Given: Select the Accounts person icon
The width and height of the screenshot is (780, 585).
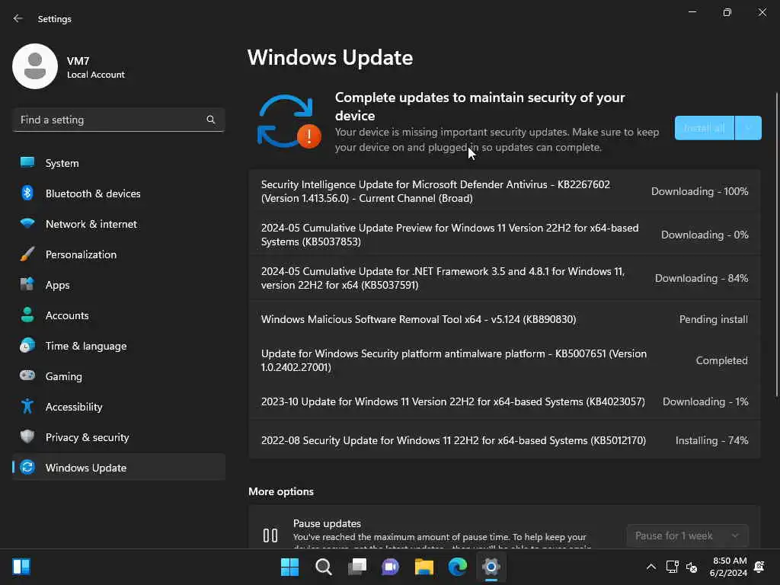Looking at the screenshot, I should pos(27,315).
